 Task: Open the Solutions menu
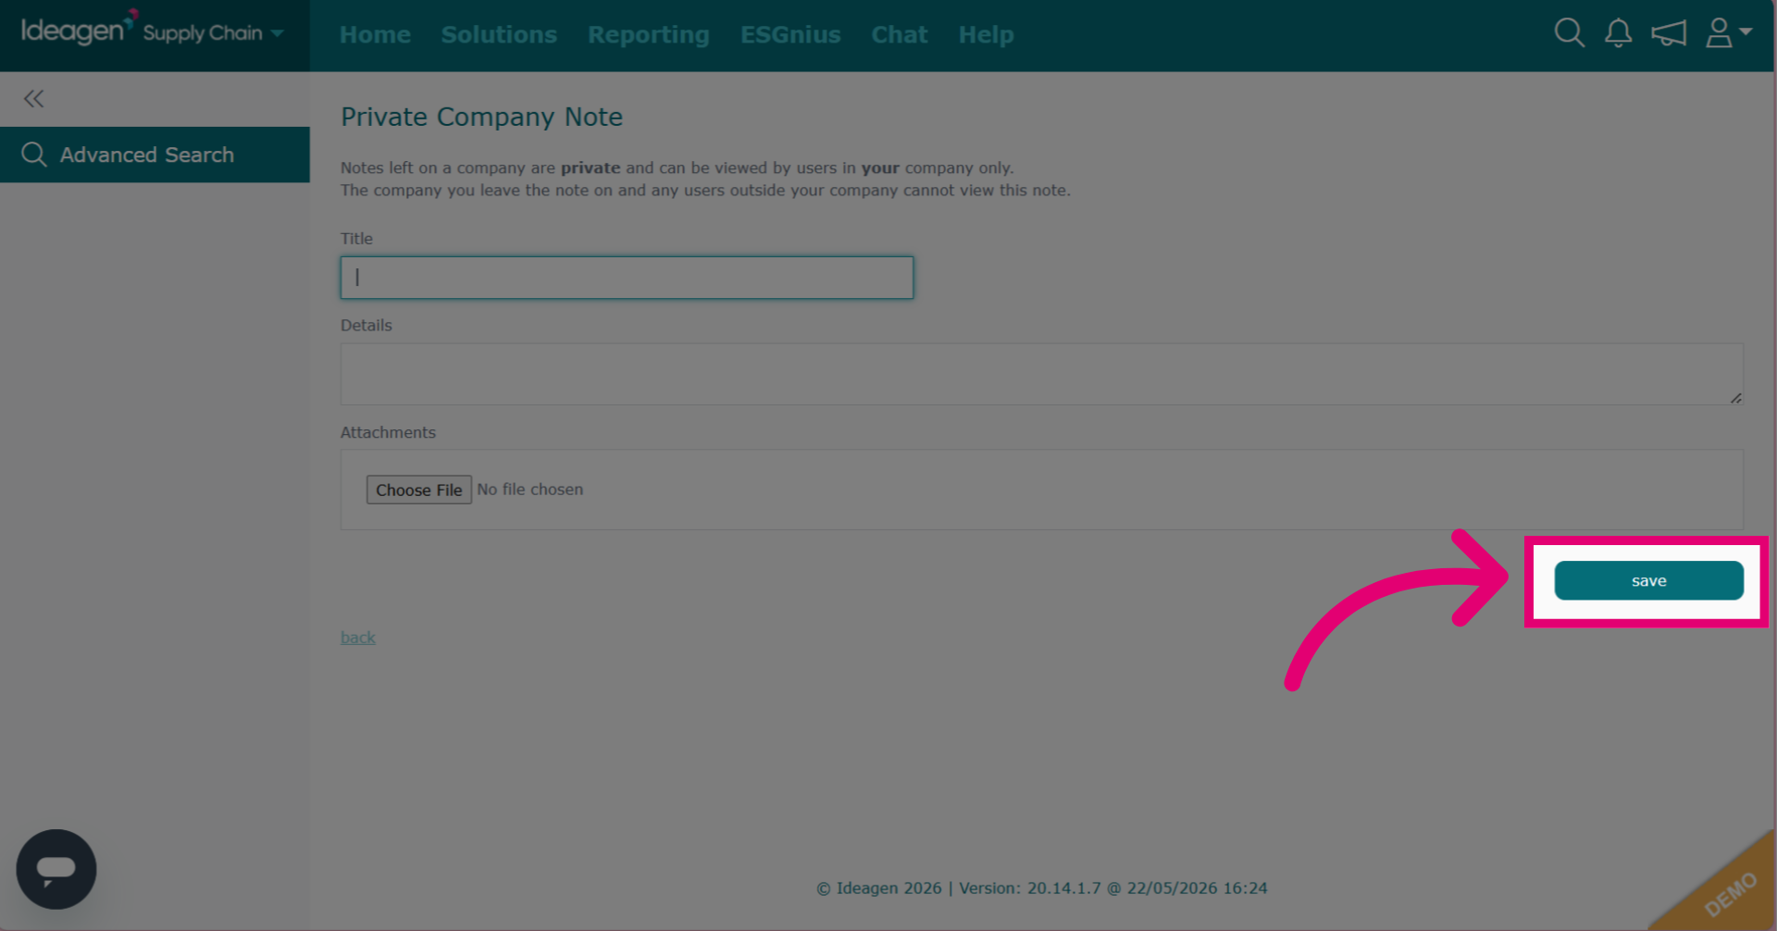click(x=499, y=35)
